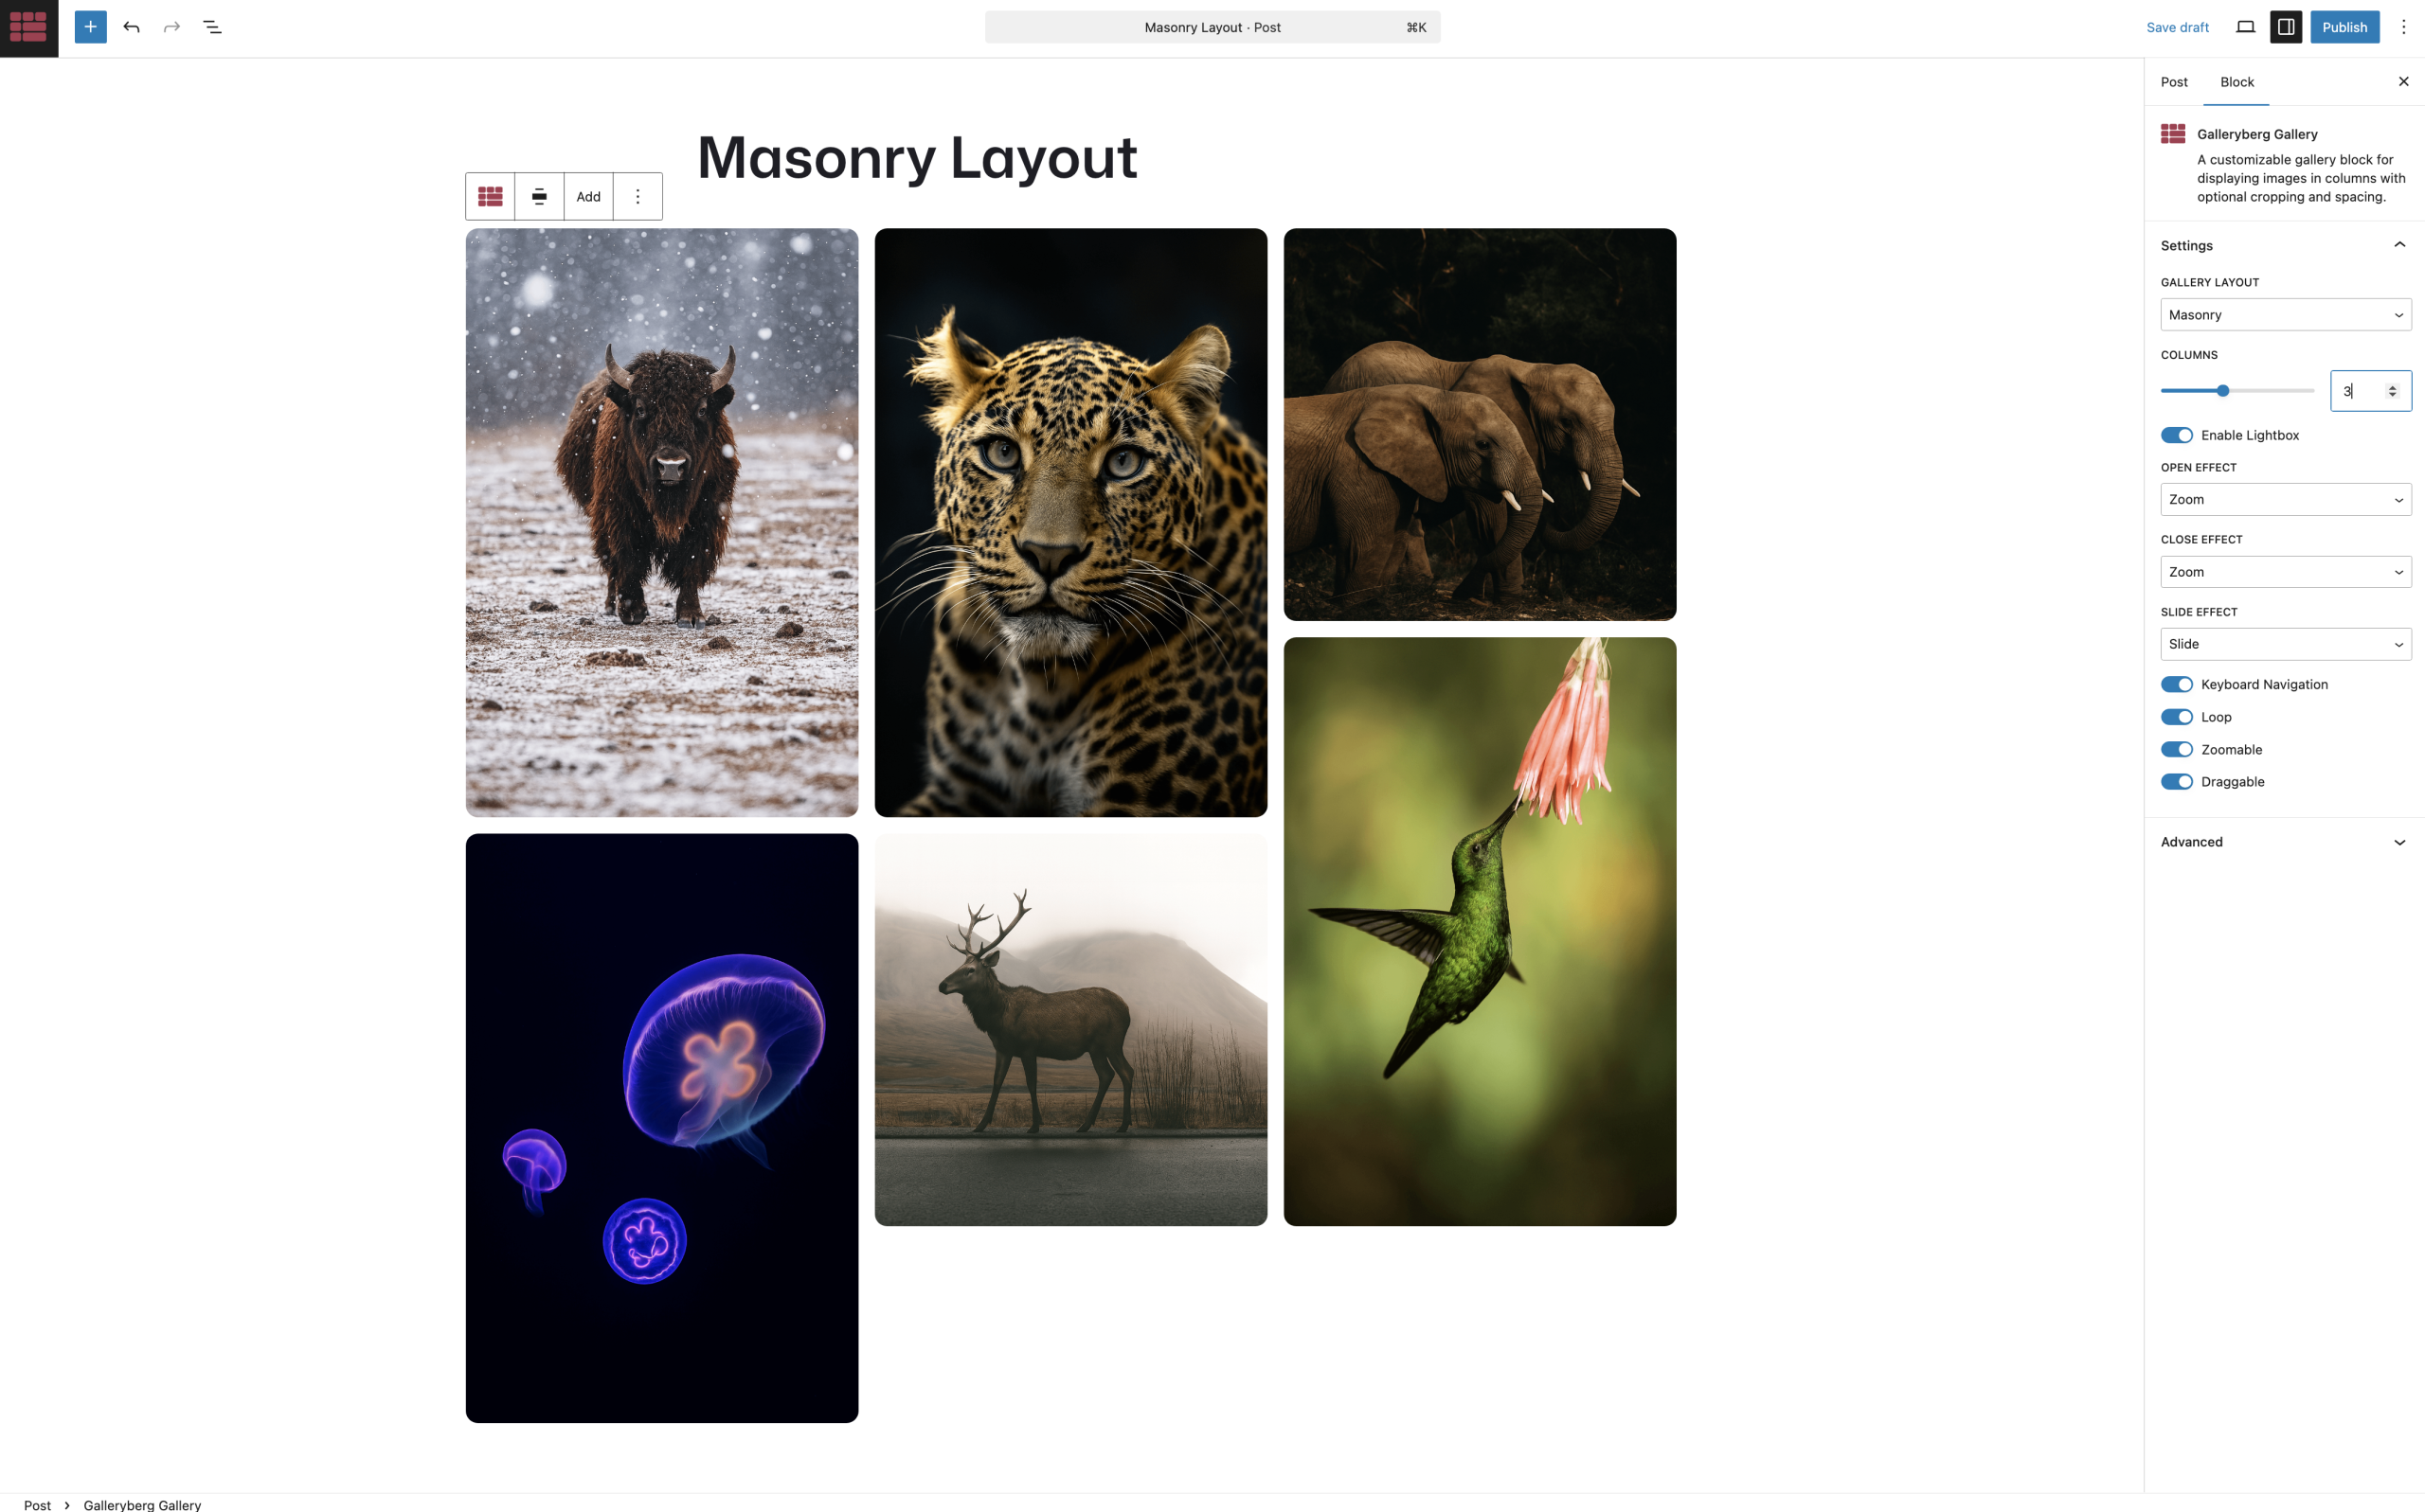Open the editor options three-dot menu

click(2405, 27)
